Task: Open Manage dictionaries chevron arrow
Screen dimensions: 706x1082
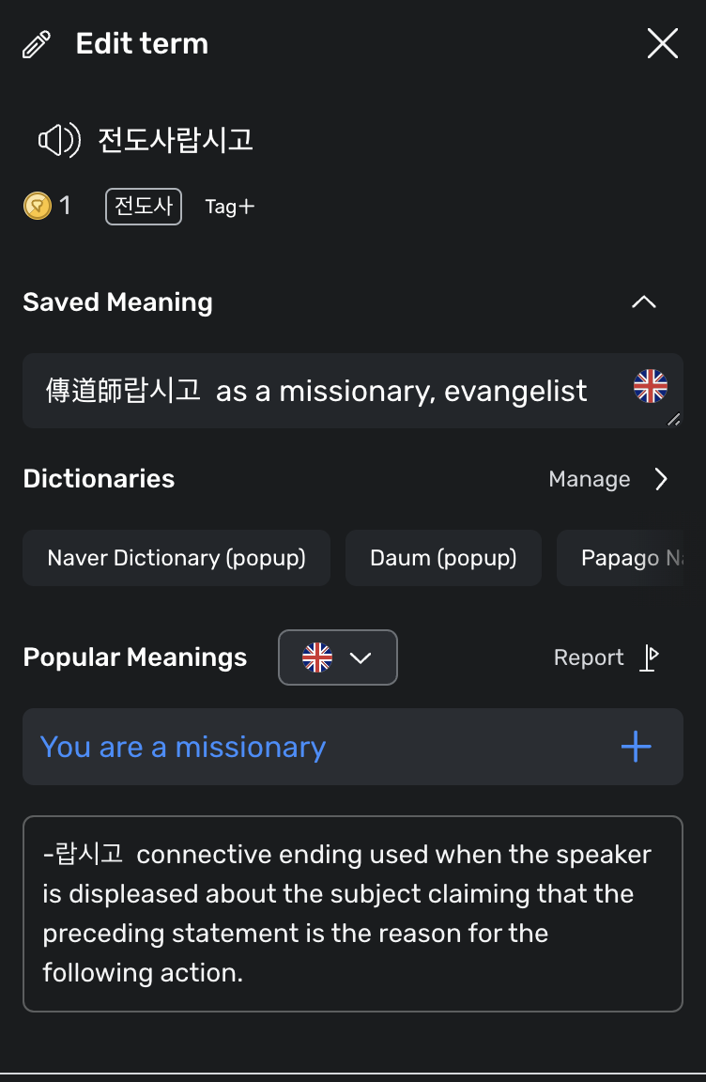Action: [661, 479]
